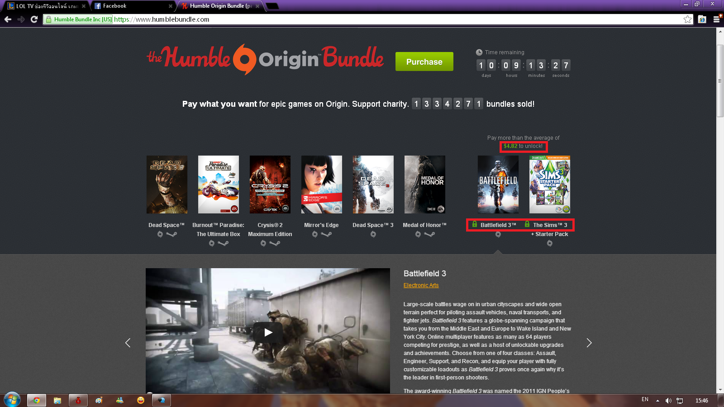Open a new browser tab
The image size is (724, 407).
[x=272, y=6]
